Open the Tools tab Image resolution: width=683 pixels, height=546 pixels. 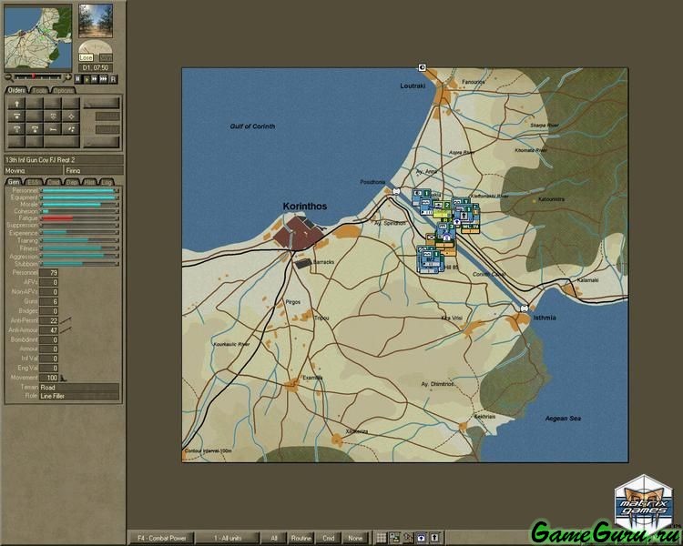click(x=39, y=91)
